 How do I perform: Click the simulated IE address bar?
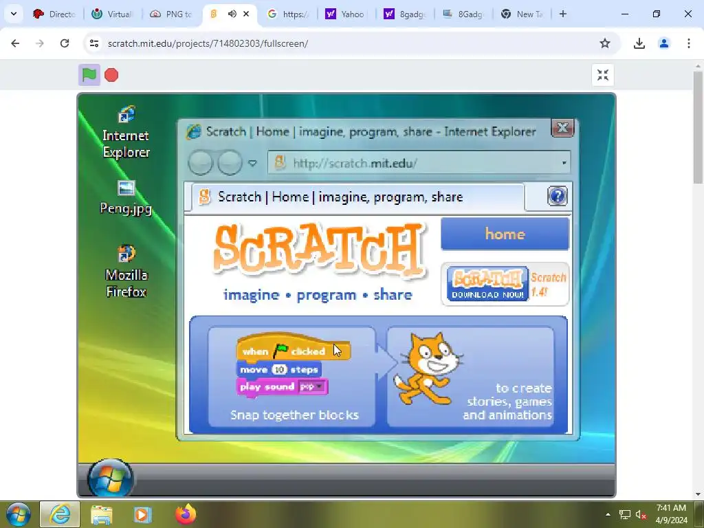(x=419, y=162)
